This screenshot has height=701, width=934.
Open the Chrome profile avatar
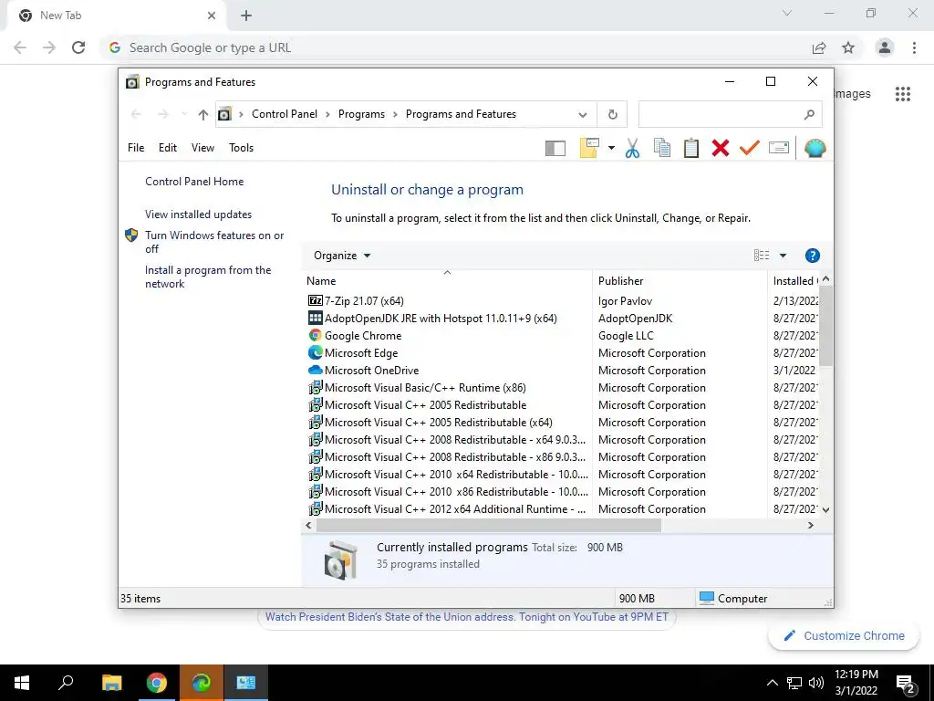(x=885, y=47)
